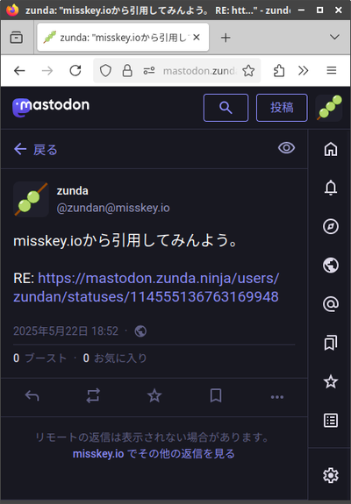Screen dimensions: 351x504
Task: Expand Firefox list all tabs chevron
Action: [334, 37]
